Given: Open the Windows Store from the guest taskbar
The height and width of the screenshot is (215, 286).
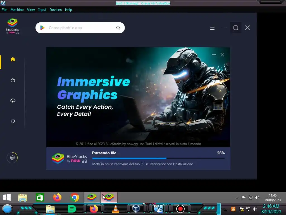Looking at the screenshot, I should coord(40,197).
